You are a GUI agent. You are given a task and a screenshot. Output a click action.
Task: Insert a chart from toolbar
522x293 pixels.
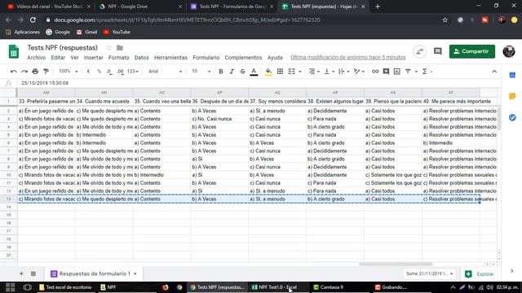click(397, 72)
